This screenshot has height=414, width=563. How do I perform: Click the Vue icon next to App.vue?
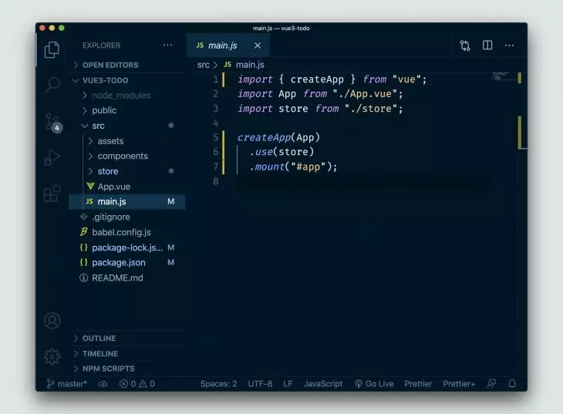tap(90, 187)
